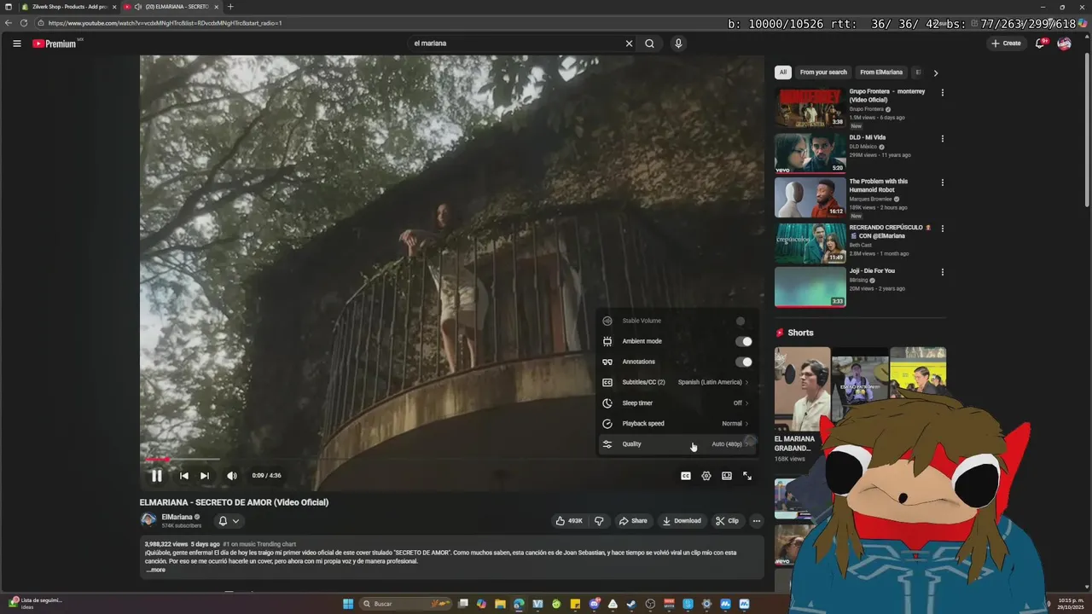Screen dimensions: 1092x614
Task: Click the taskbar Buscar search box
Action: click(x=407, y=604)
